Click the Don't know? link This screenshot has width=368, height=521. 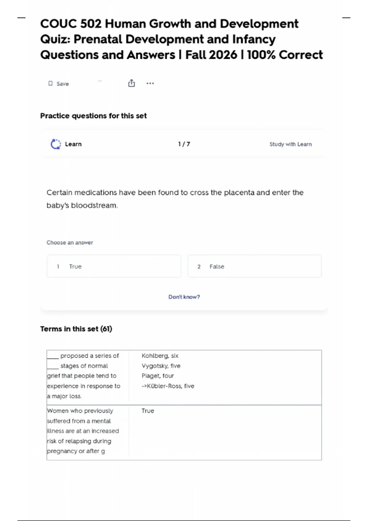pos(184,297)
